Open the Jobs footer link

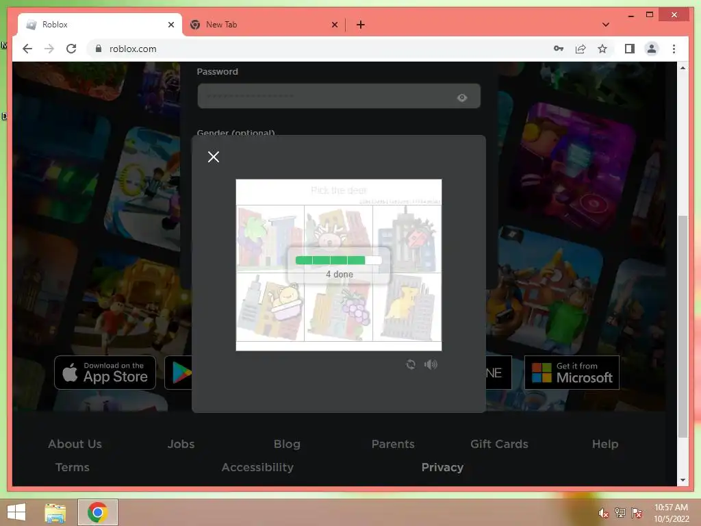(181, 444)
